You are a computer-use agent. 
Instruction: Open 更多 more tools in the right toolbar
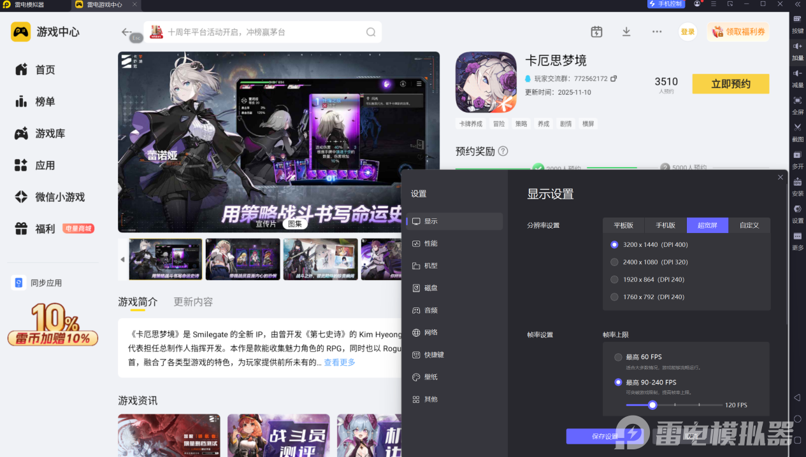(797, 241)
